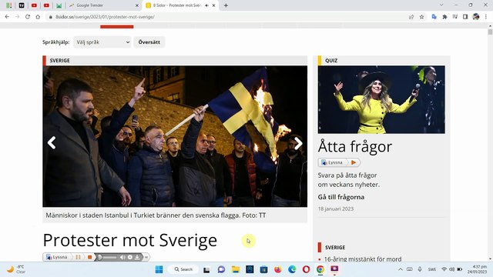The width and height of the screenshot is (493, 277).
Task: Switch to the first pinned YouTube tab
Action: pyautogui.click(x=34, y=5)
